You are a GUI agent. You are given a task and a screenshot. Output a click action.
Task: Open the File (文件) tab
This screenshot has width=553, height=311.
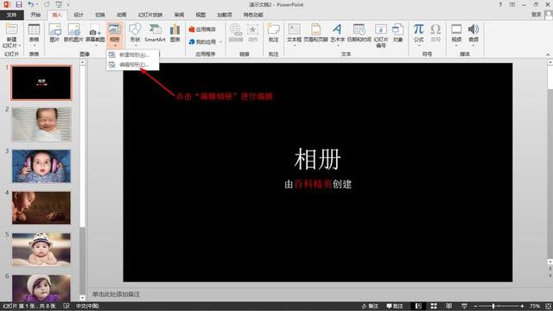pos(11,15)
